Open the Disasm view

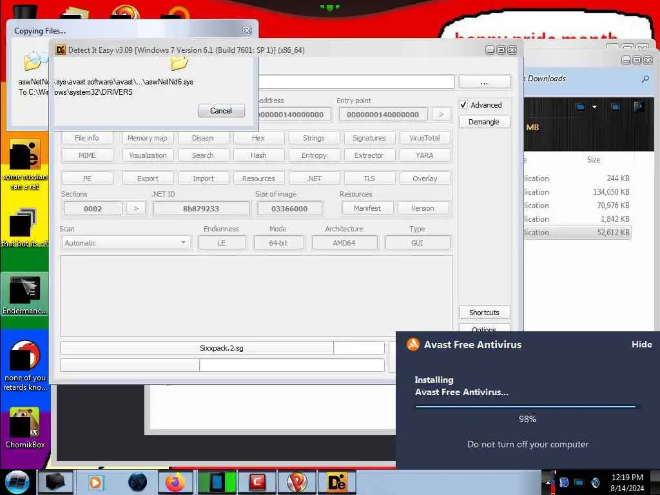(x=203, y=138)
